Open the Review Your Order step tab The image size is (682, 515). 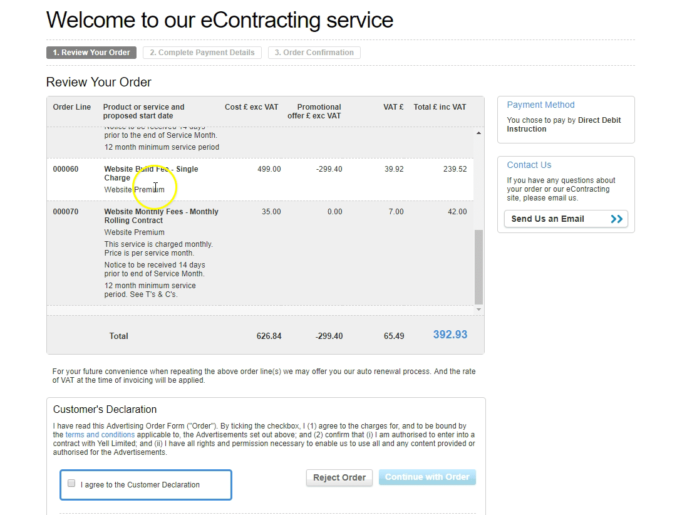pos(91,53)
